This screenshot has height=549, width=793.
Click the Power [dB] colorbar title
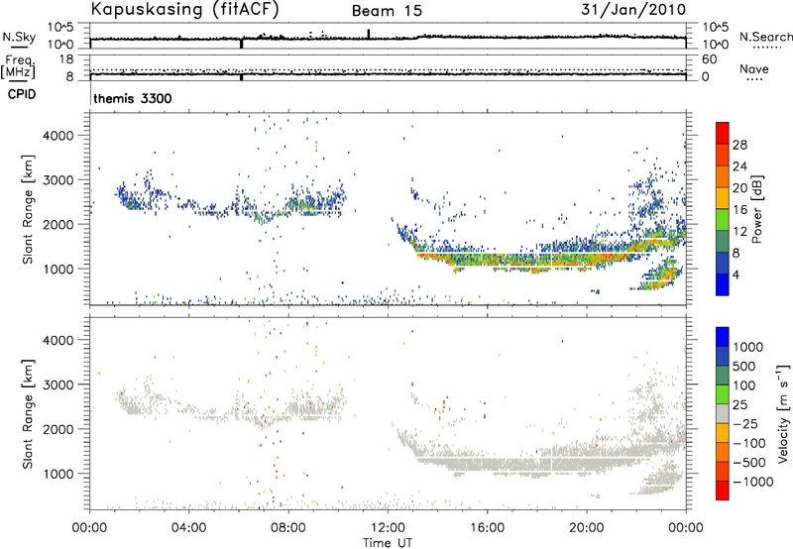pos(756,209)
